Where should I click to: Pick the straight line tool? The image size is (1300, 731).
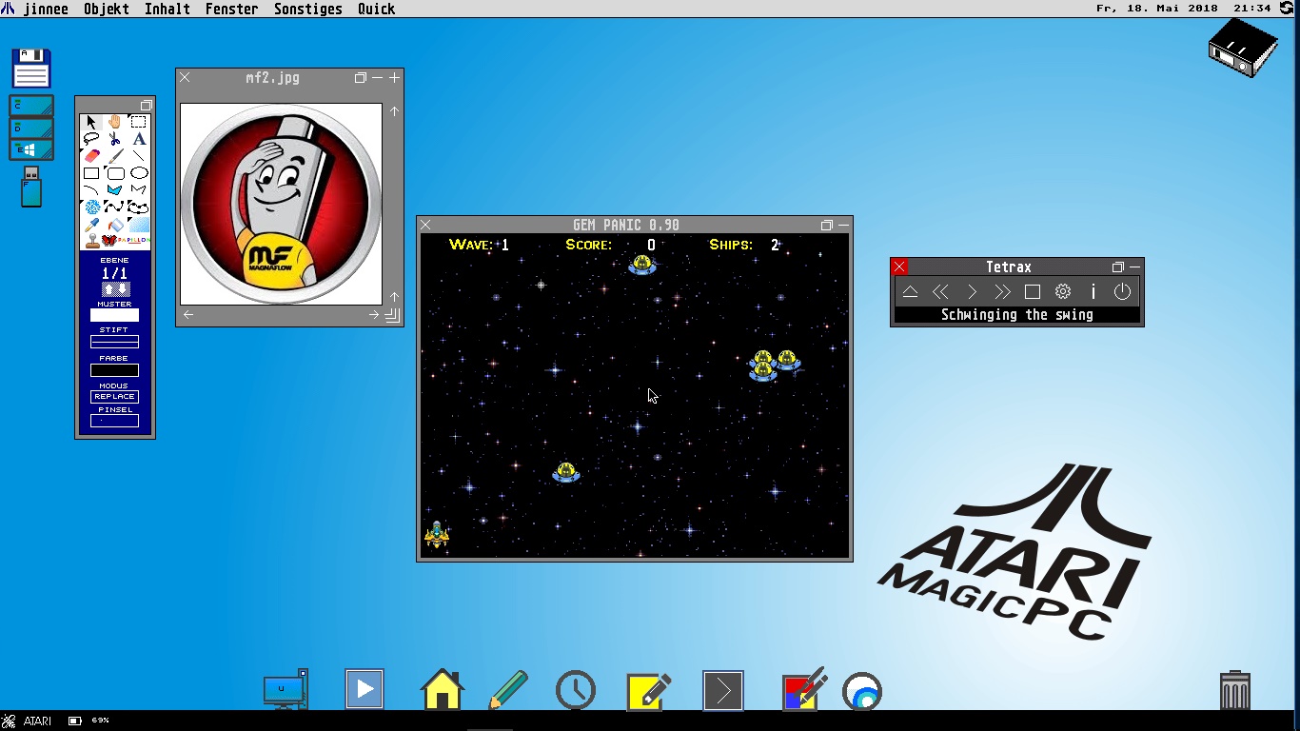pyautogui.click(x=139, y=156)
